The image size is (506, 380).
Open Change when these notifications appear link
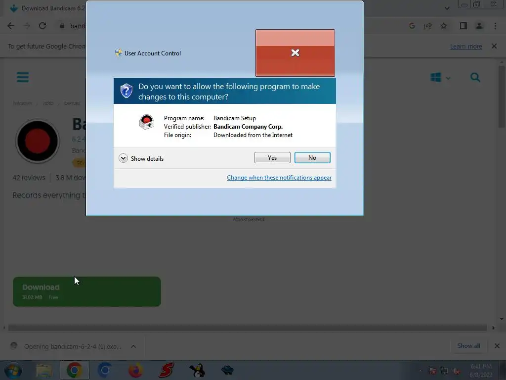(279, 178)
